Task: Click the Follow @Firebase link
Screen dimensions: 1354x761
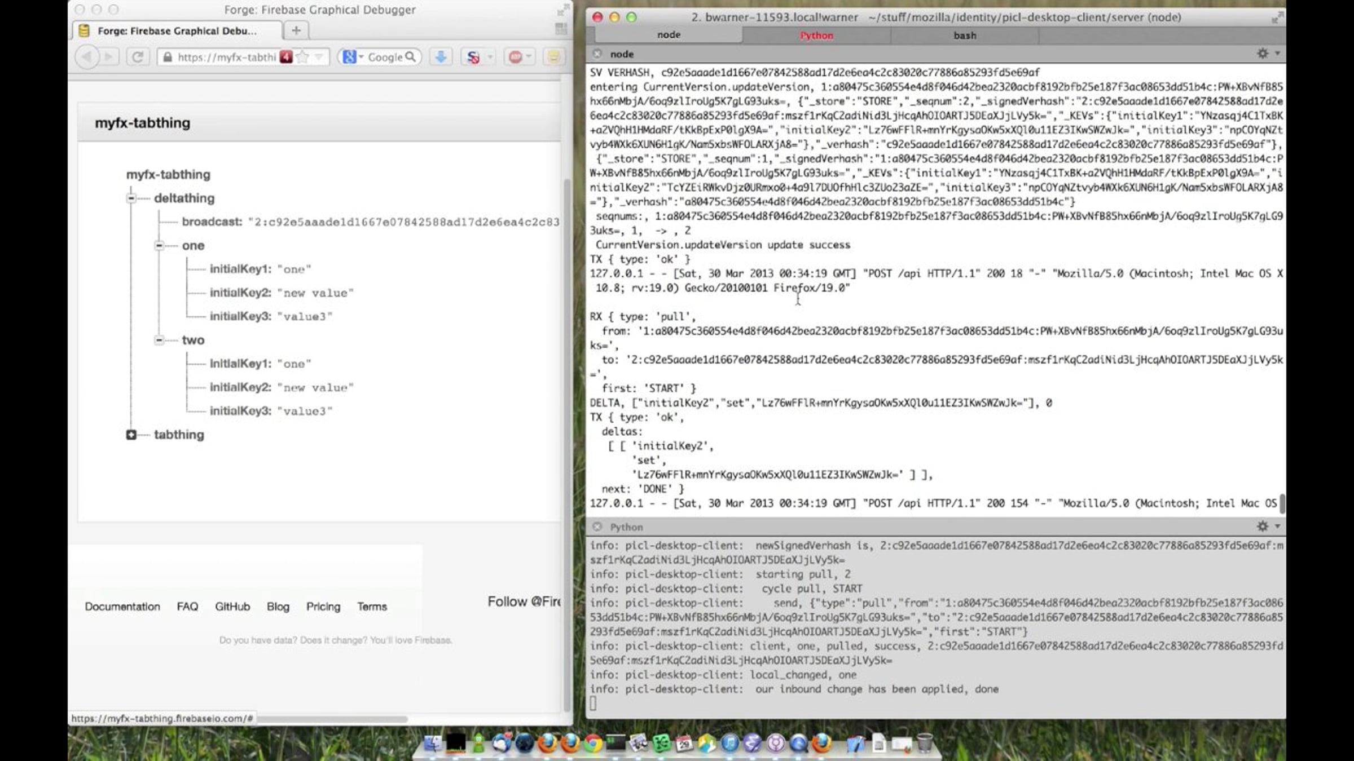Action: (x=524, y=602)
